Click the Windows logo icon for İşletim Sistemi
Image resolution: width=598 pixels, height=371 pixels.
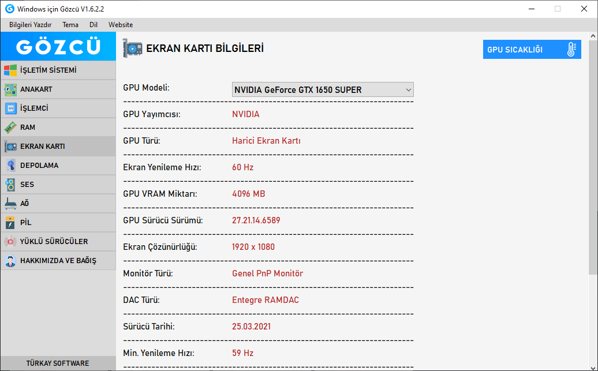pyautogui.click(x=10, y=70)
